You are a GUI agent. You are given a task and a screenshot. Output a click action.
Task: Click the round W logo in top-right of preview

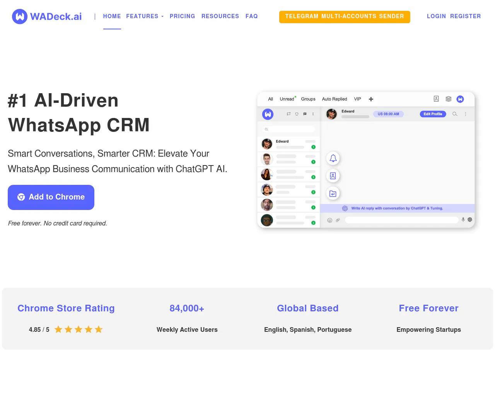460,99
